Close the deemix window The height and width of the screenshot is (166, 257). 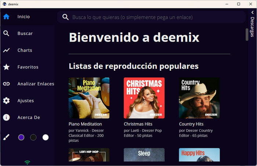tap(251, 4)
